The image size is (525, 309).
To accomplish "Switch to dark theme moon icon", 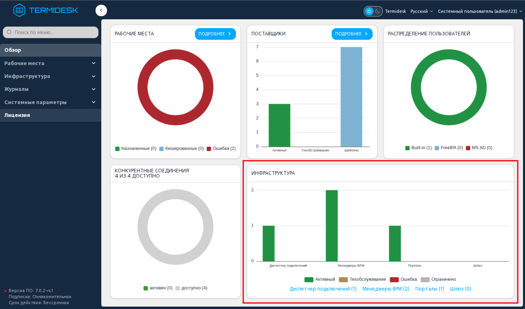I will click(x=378, y=11).
